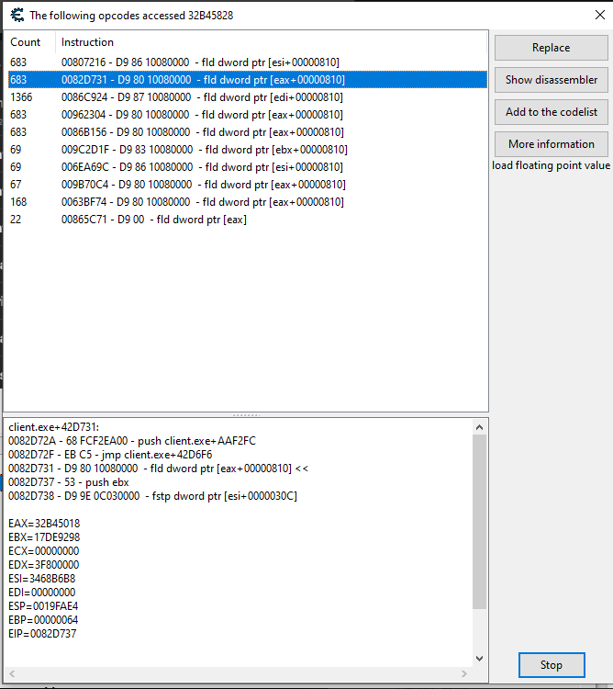The width and height of the screenshot is (613, 689).
Task: Click the fstp dword ptr [esi+0000030C] line
Action: coord(152,496)
